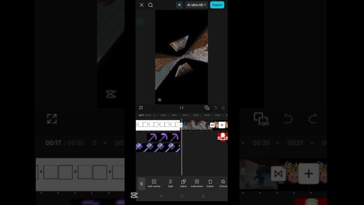364x205 pixels.
Task: Open the Animations tool
Action: (x=197, y=183)
